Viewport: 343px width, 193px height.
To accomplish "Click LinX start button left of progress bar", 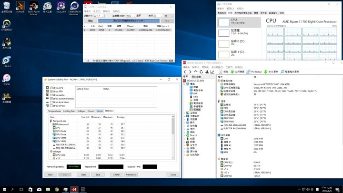I will coord(91,21).
